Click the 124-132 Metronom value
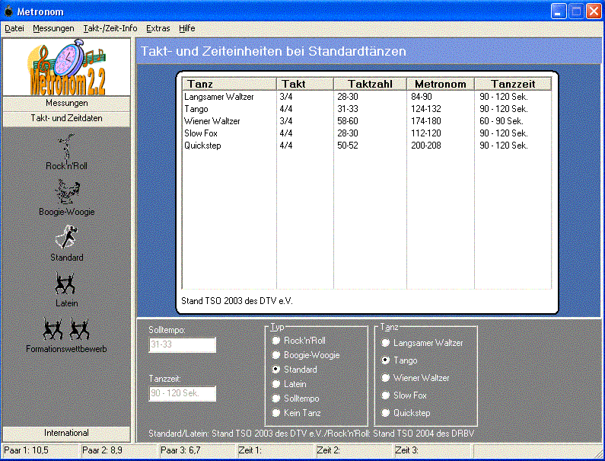The image size is (605, 461). coord(426,109)
